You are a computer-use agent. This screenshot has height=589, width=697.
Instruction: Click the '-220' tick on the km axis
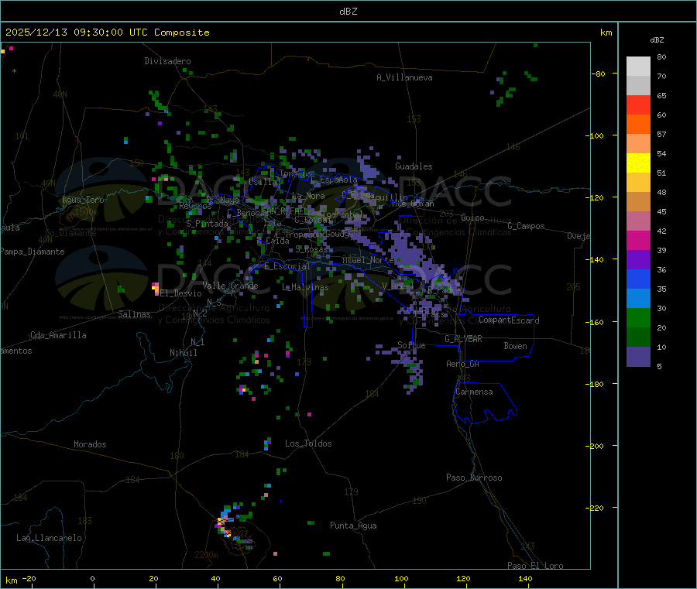[x=596, y=509]
